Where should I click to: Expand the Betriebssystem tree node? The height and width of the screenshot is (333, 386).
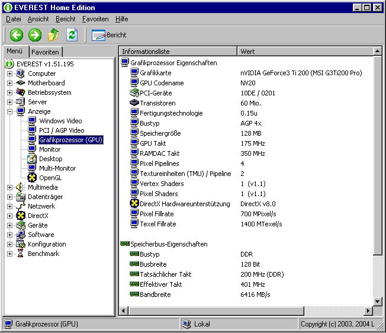point(9,92)
